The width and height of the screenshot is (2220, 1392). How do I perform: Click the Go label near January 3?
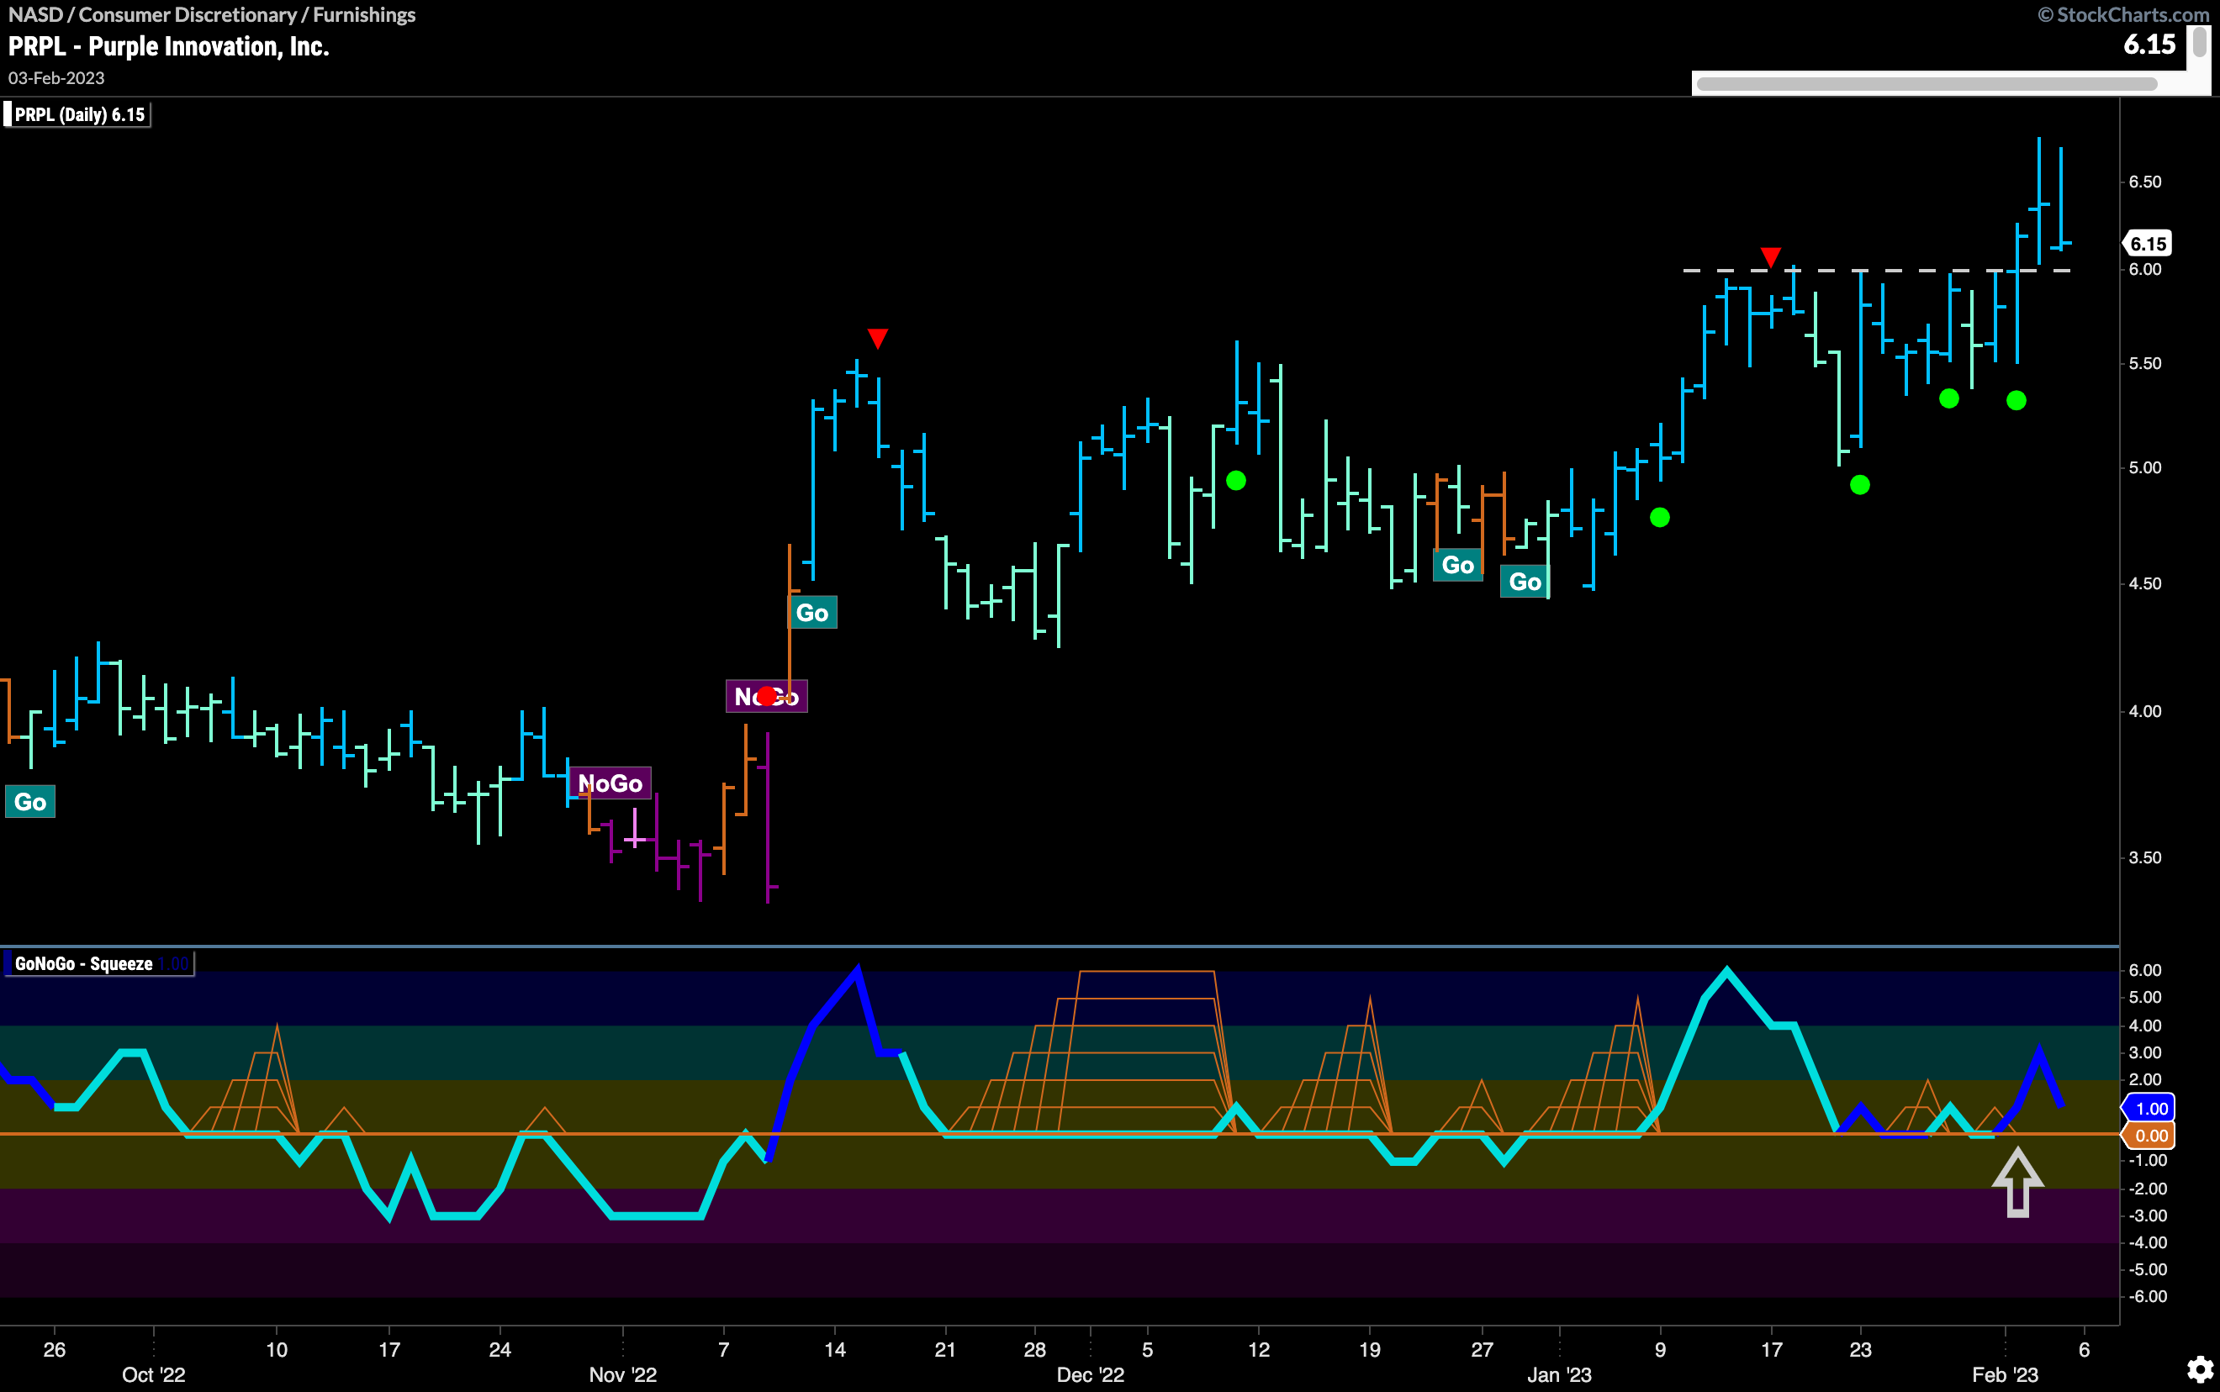point(1525,582)
